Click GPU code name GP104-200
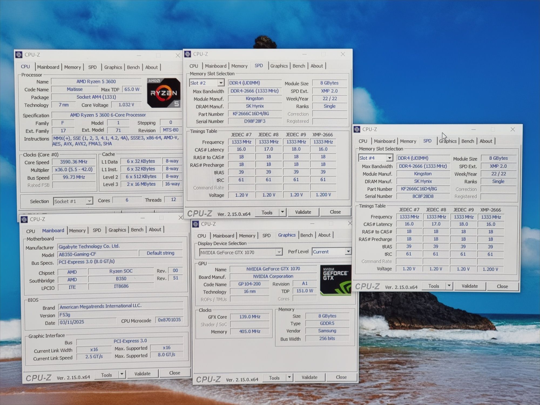The image size is (540, 405). [249, 284]
